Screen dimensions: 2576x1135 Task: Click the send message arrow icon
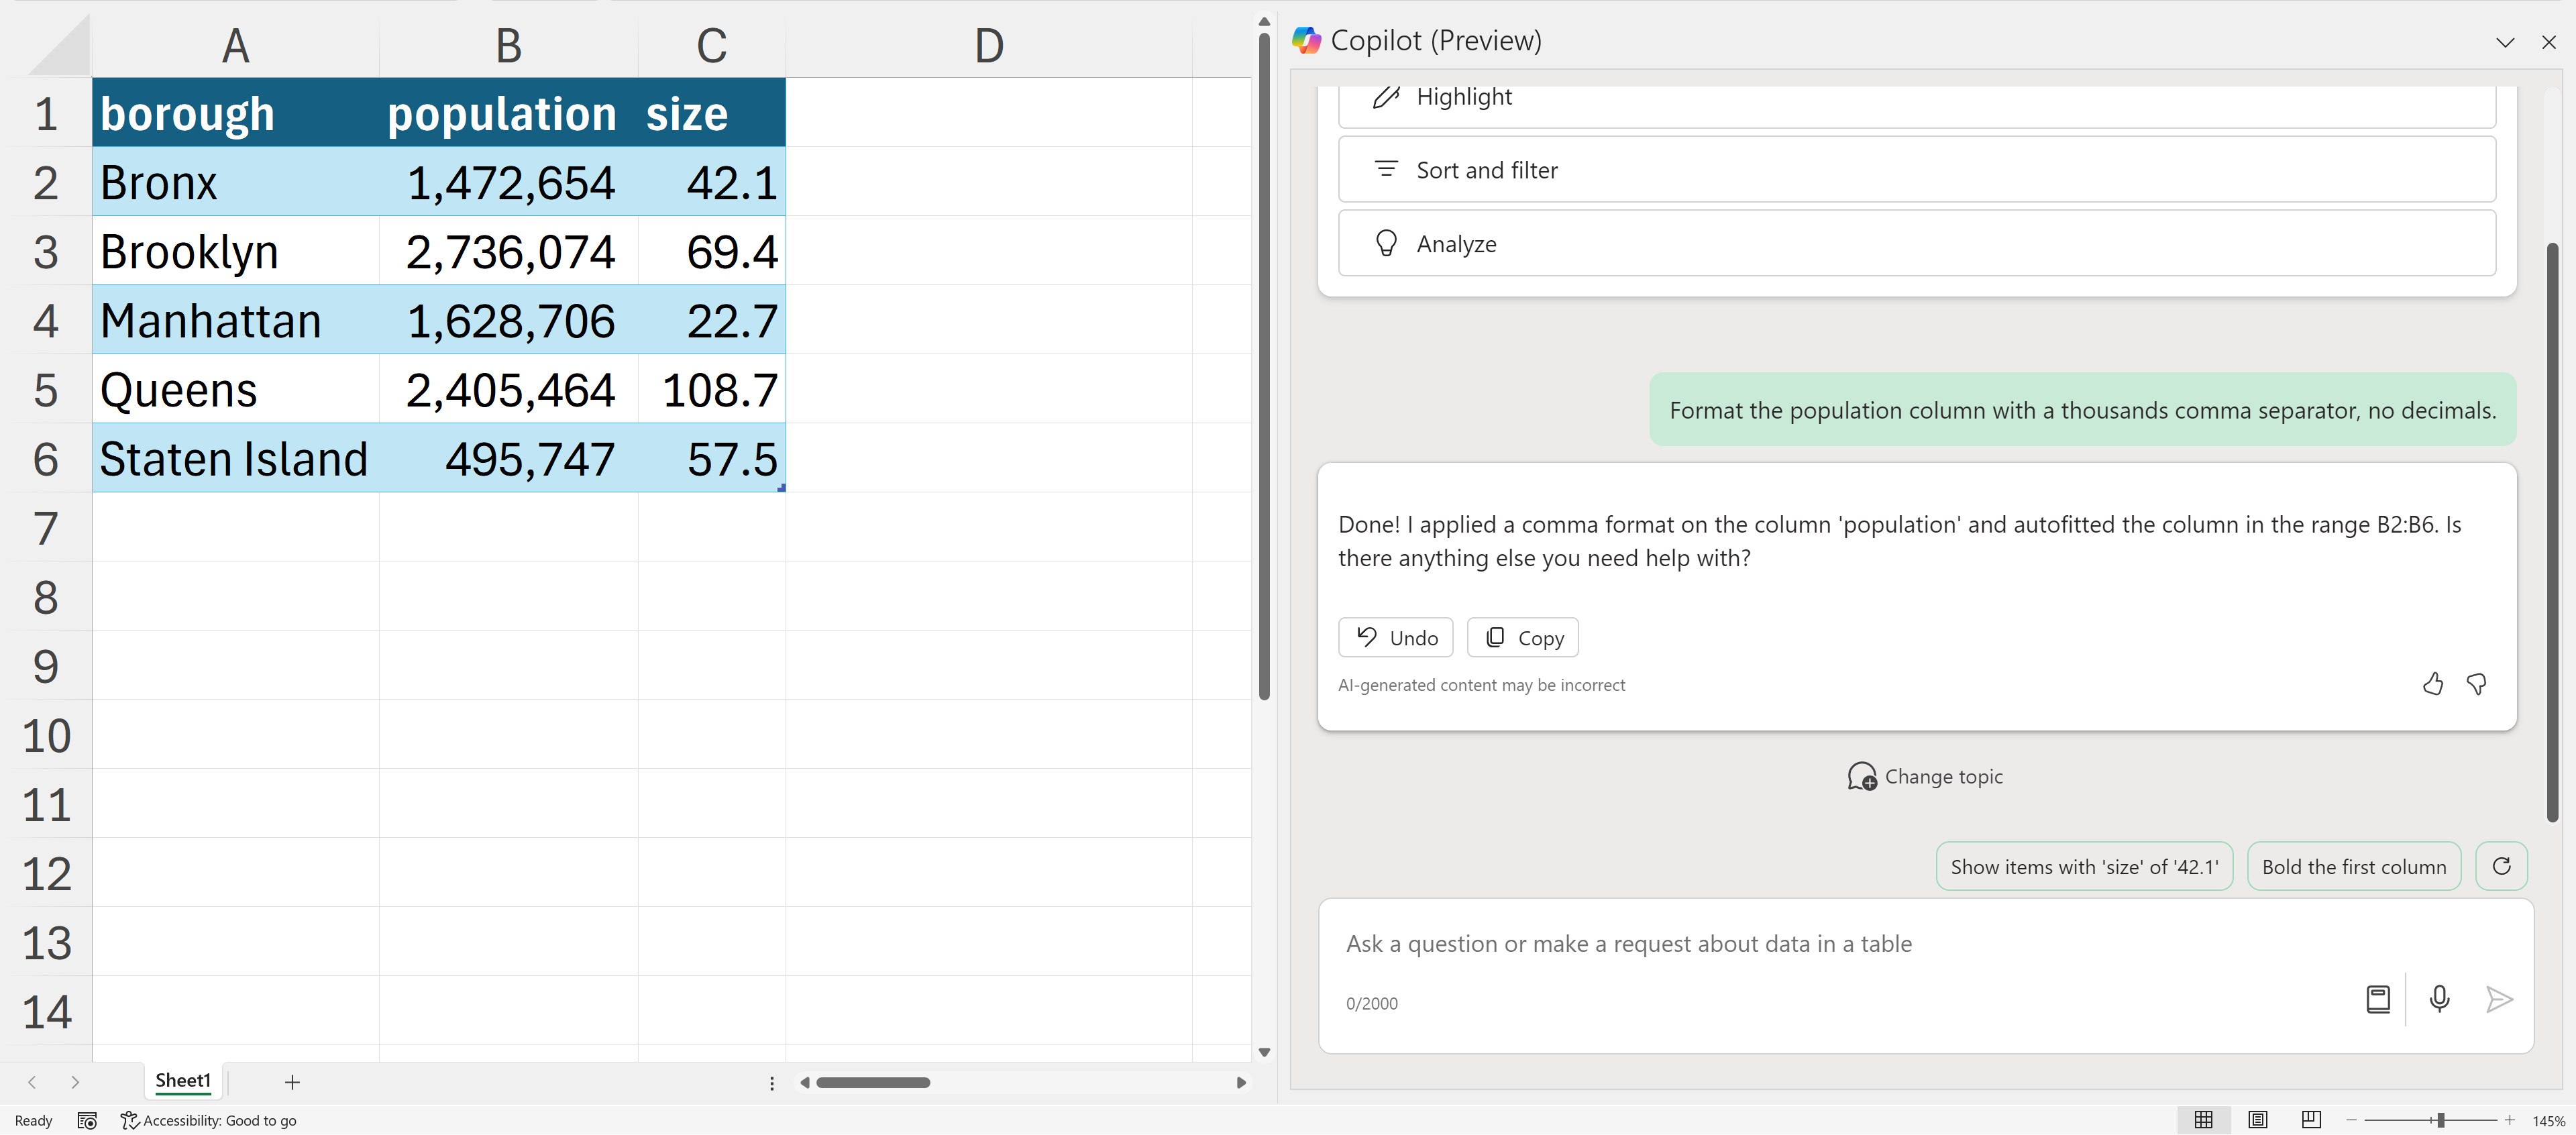2498,998
